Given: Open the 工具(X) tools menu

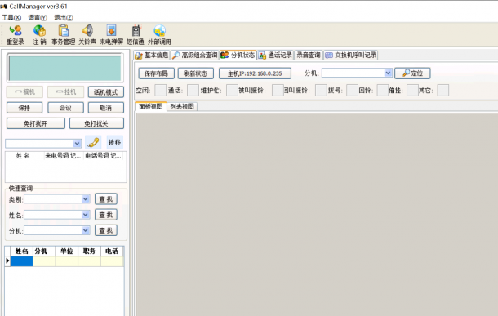Looking at the screenshot, I should (11, 17).
